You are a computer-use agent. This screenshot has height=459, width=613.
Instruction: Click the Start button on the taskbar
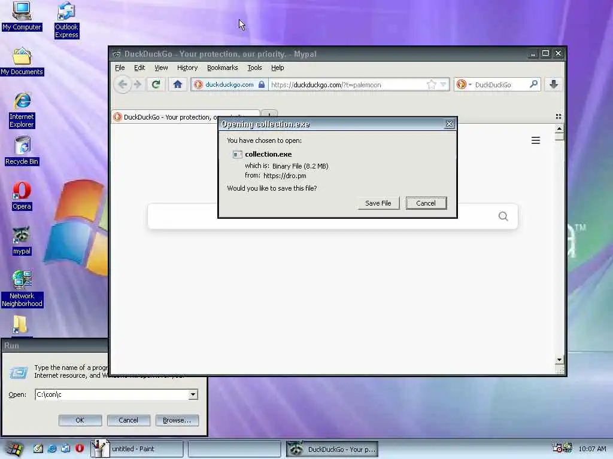pos(14,449)
